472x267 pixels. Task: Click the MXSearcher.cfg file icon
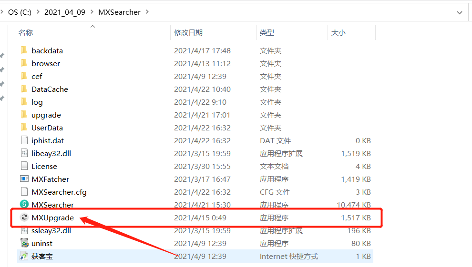point(24,192)
